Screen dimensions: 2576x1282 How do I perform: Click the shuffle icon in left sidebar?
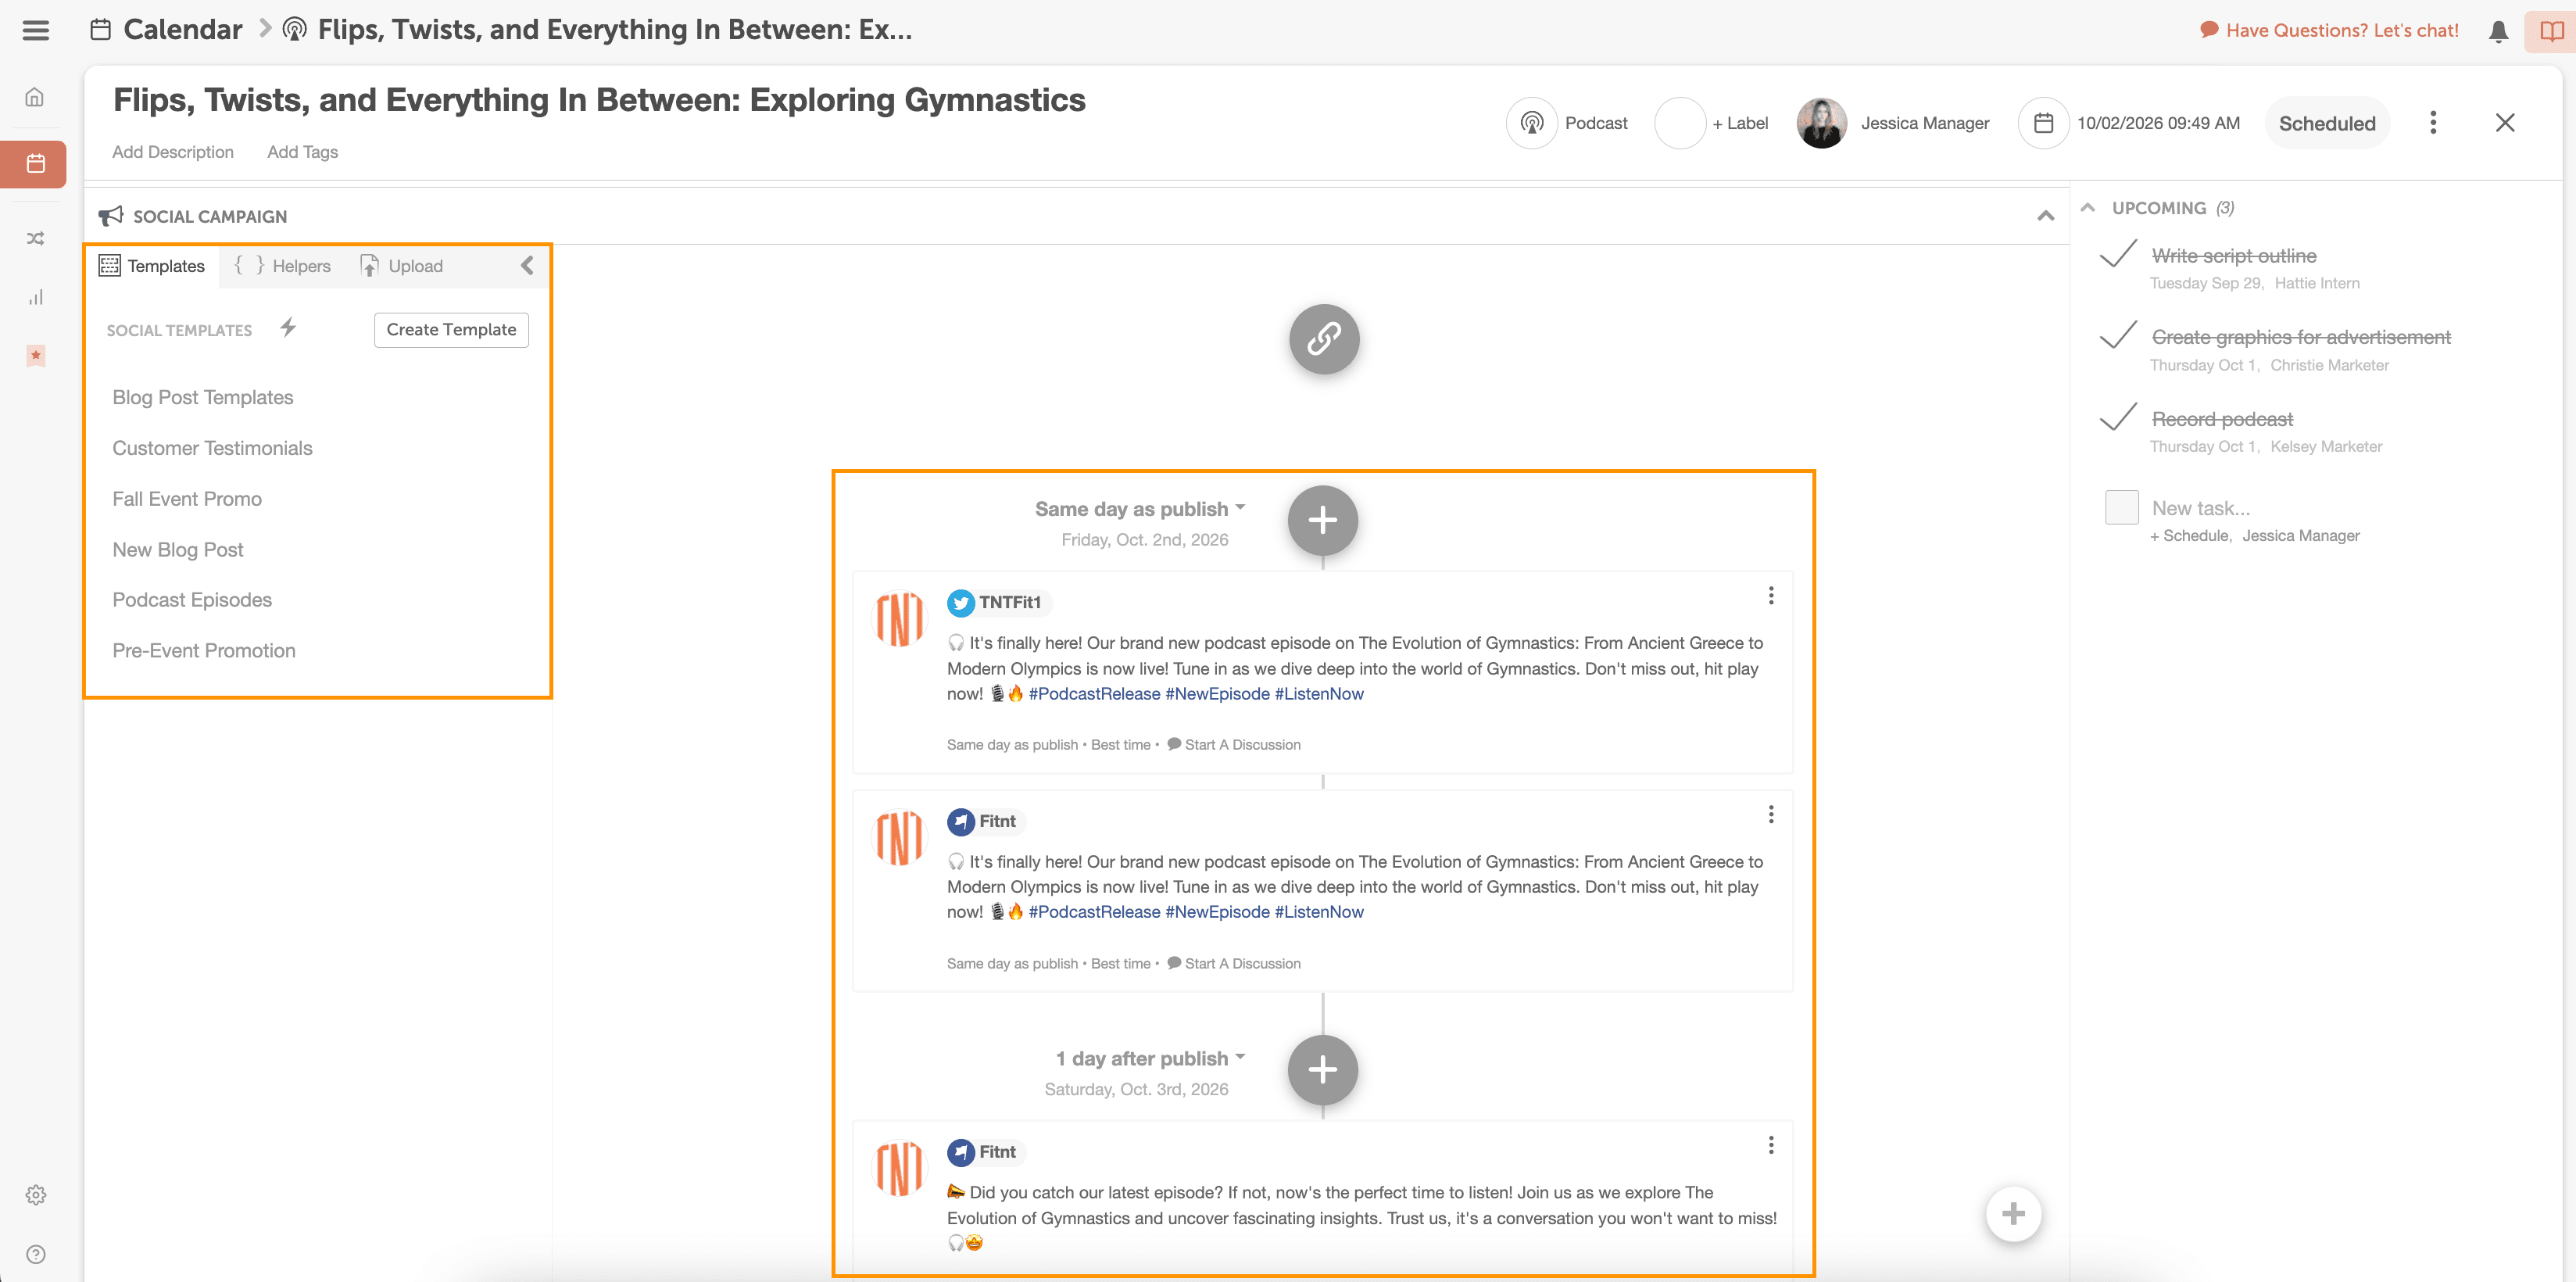click(35, 239)
